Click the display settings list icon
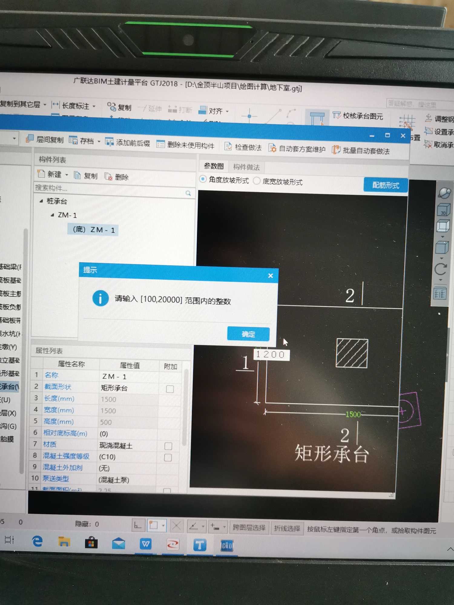Screen dimensions: 454x605 pyautogui.click(x=440, y=293)
